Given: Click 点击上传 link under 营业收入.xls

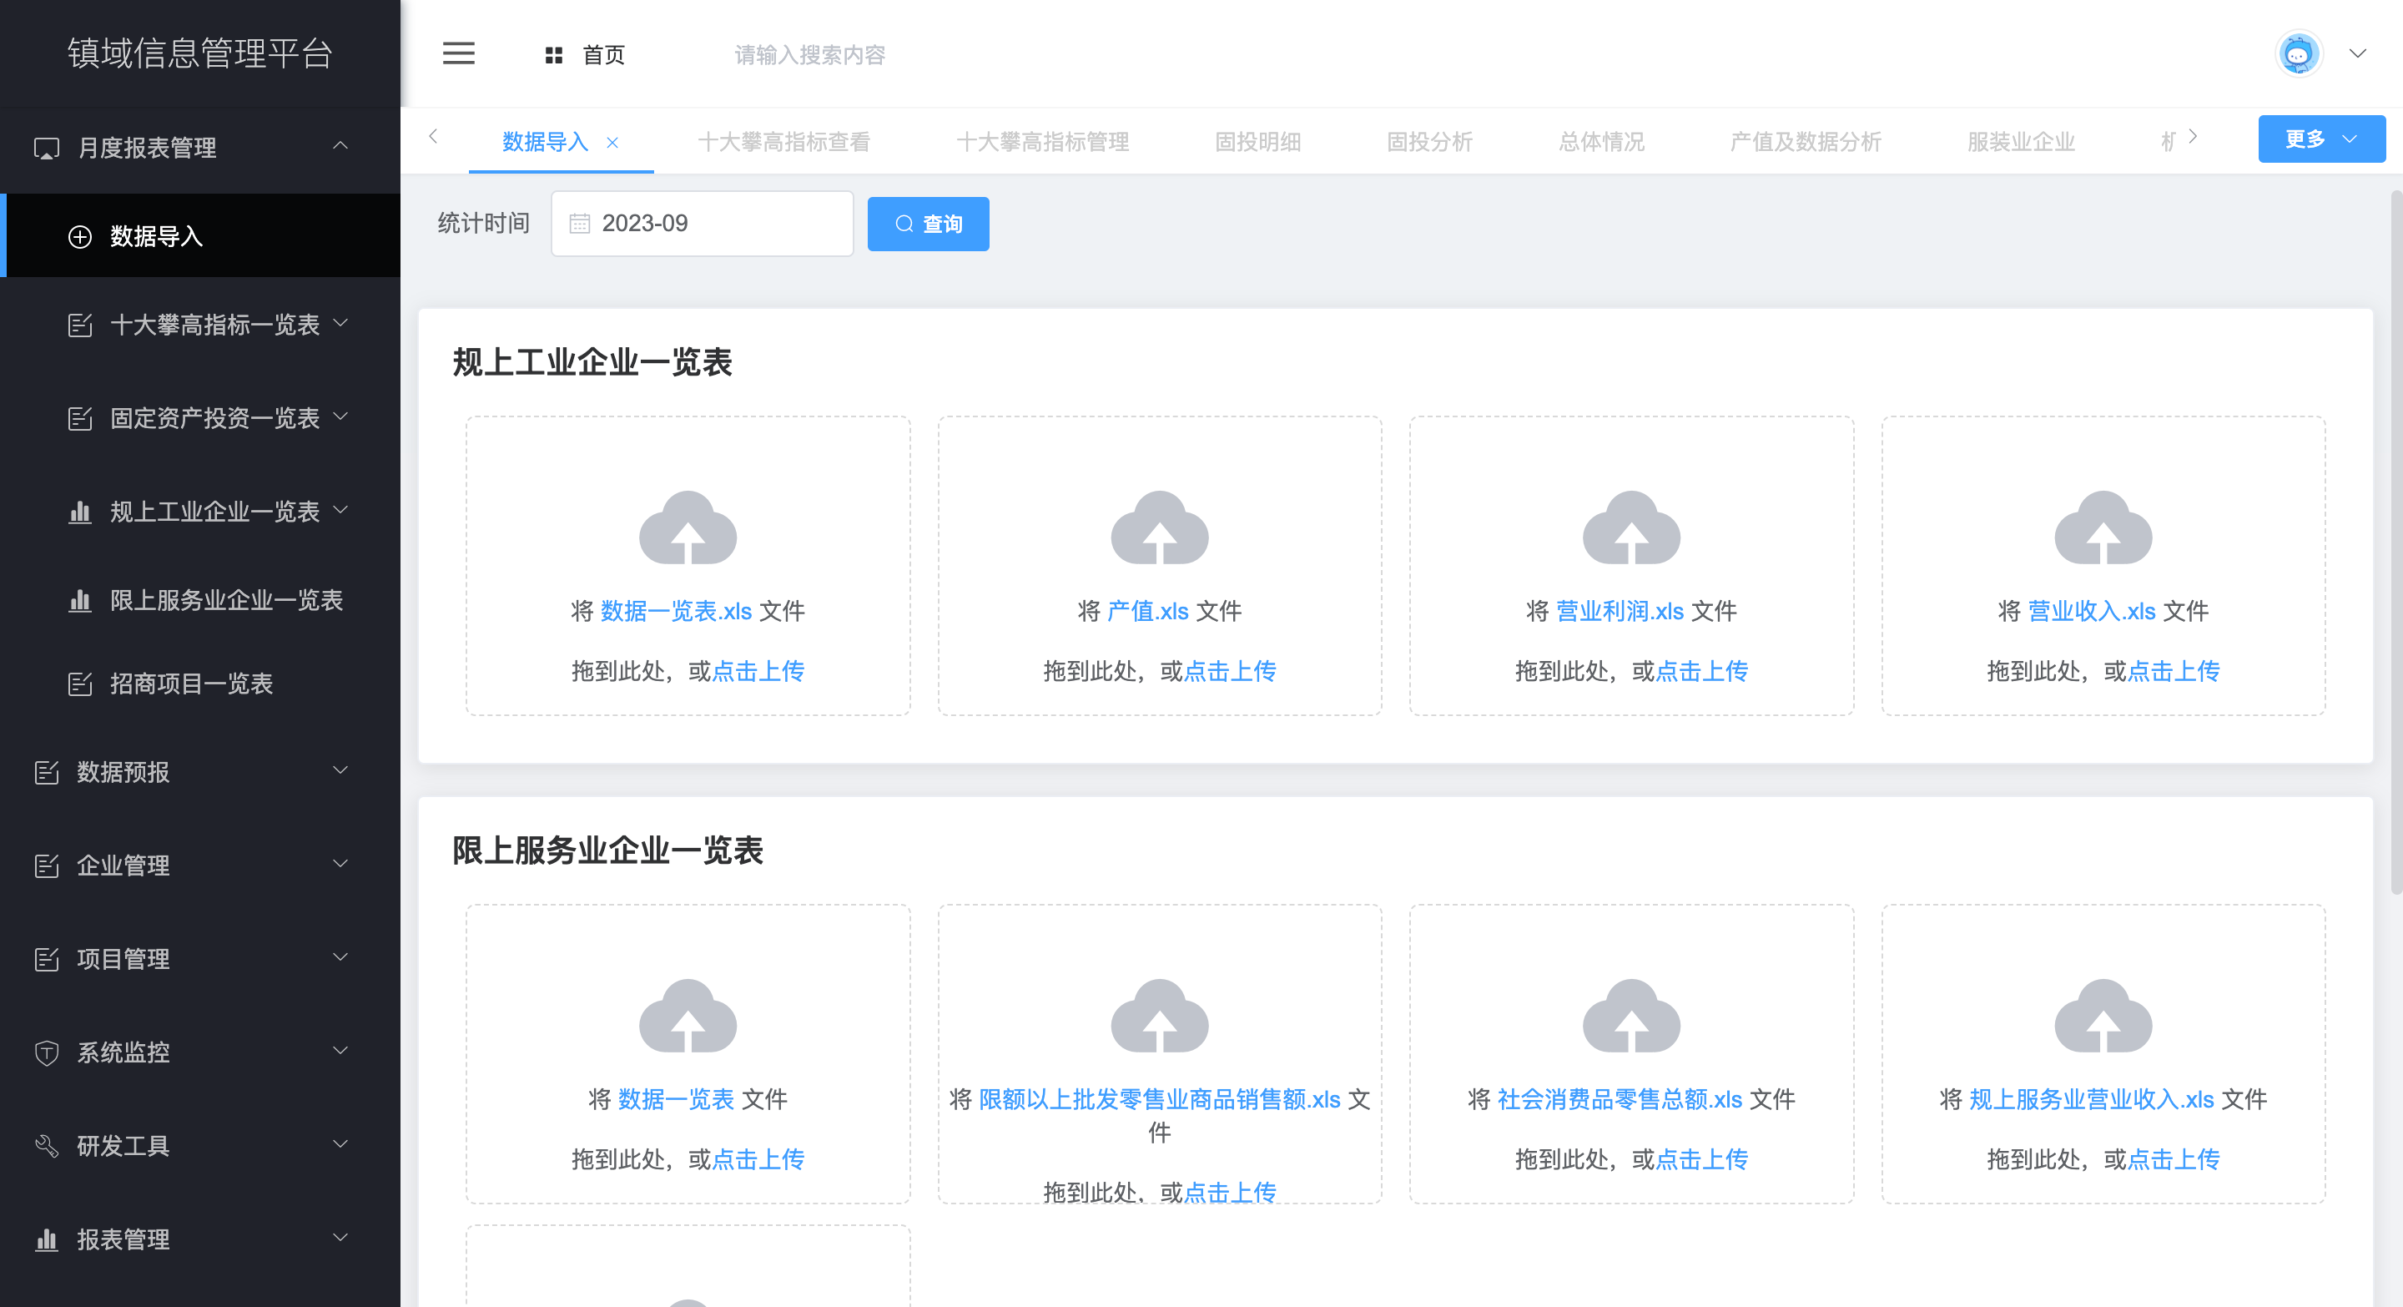Looking at the screenshot, I should pyautogui.click(x=2173, y=671).
